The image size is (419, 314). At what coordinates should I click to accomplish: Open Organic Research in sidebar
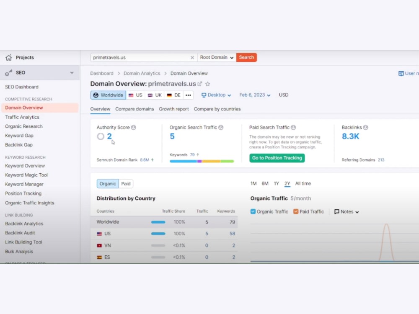24,126
